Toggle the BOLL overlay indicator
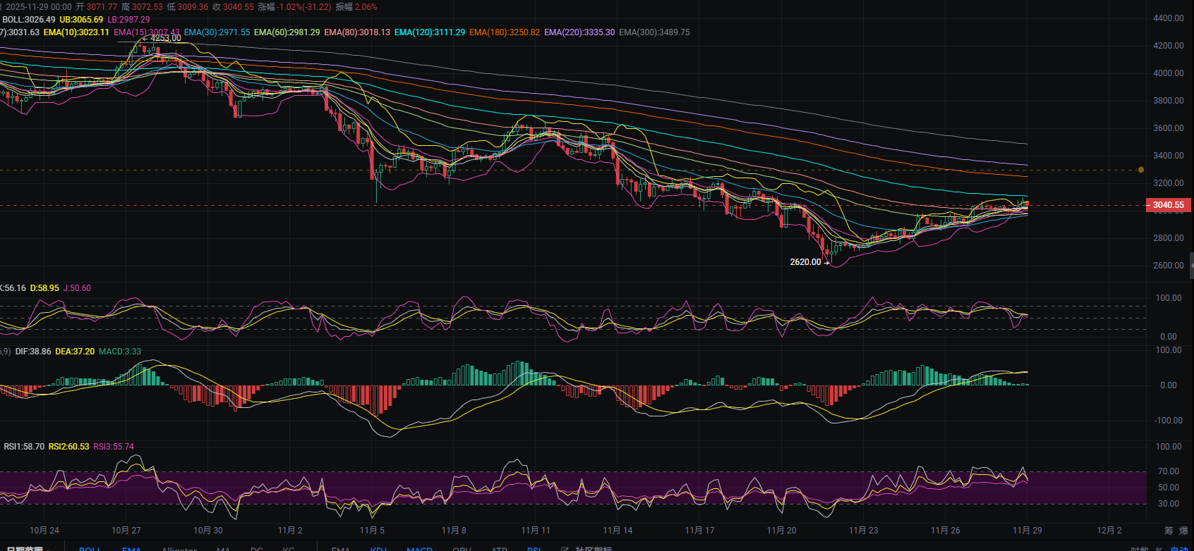Image resolution: width=1194 pixels, height=551 pixels. (x=89, y=549)
